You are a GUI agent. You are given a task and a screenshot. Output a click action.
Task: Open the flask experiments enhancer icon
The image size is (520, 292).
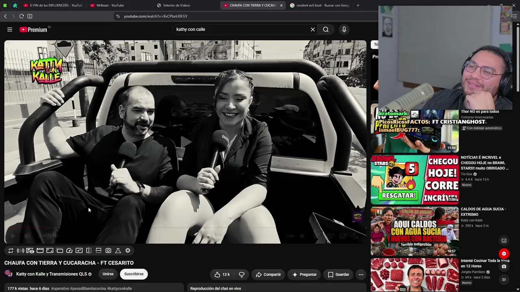click(118, 251)
